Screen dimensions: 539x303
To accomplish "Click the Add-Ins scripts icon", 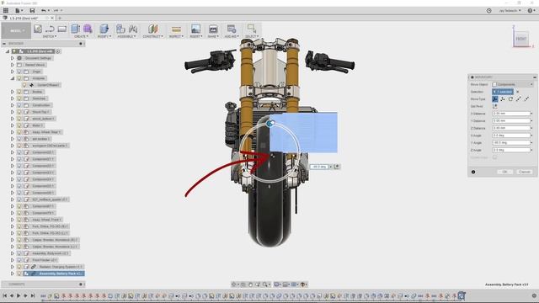I will pos(232,29).
